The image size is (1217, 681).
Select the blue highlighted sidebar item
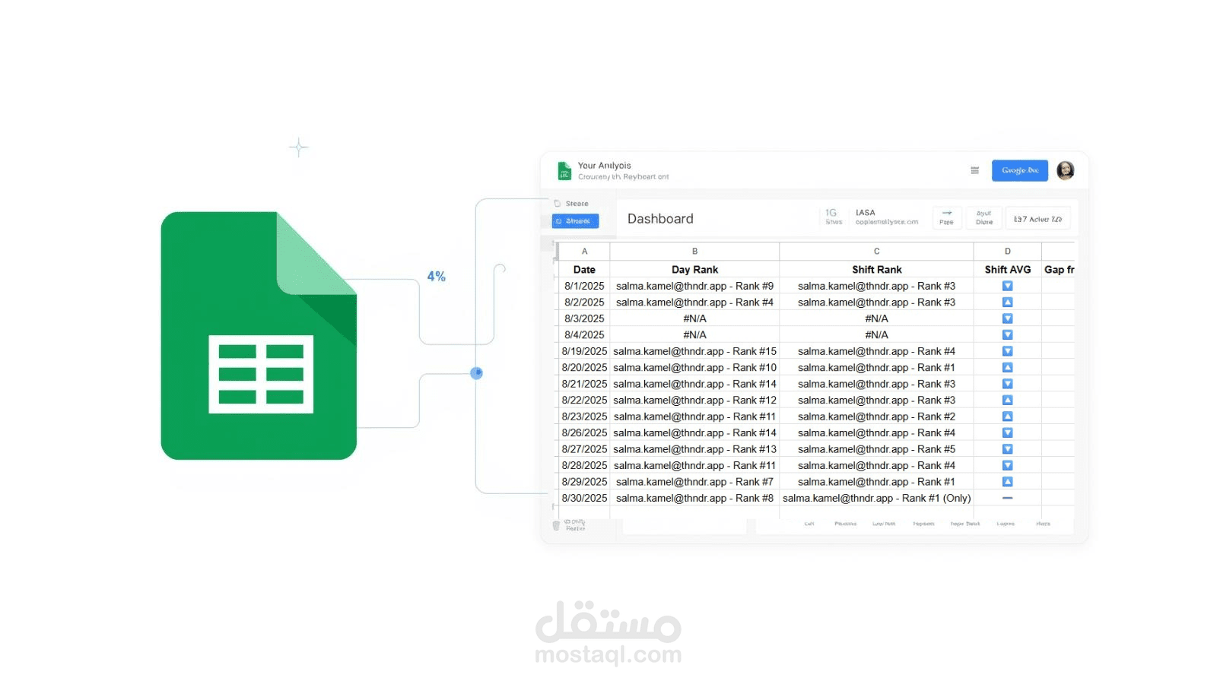pos(575,221)
